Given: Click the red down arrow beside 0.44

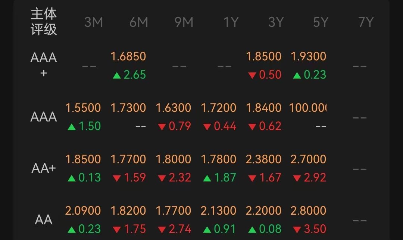Looking at the screenshot, I should point(207,127).
